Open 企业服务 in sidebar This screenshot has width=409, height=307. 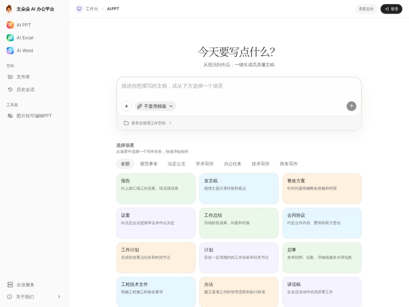[x=26, y=284]
